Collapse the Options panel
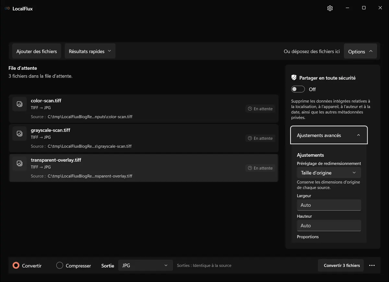Screen dimensions: 389x282 (360, 51)
